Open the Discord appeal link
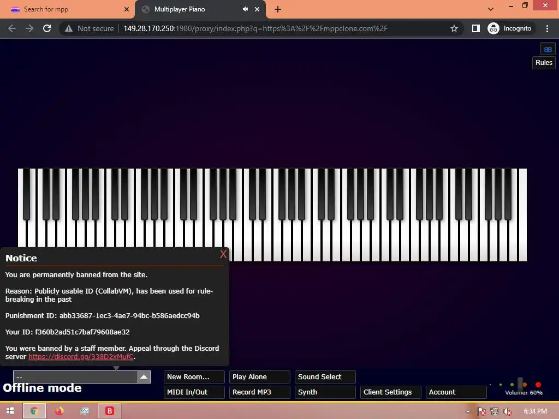Image resolution: width=559 pixels, height=419 pixels. [x=81, y=357]
